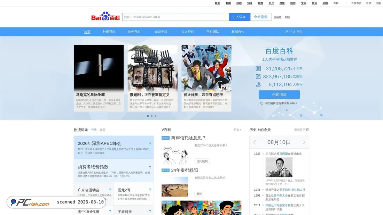
Task: Click the calendar icon next to 查看日历
Action: click(x=308, y=130)
